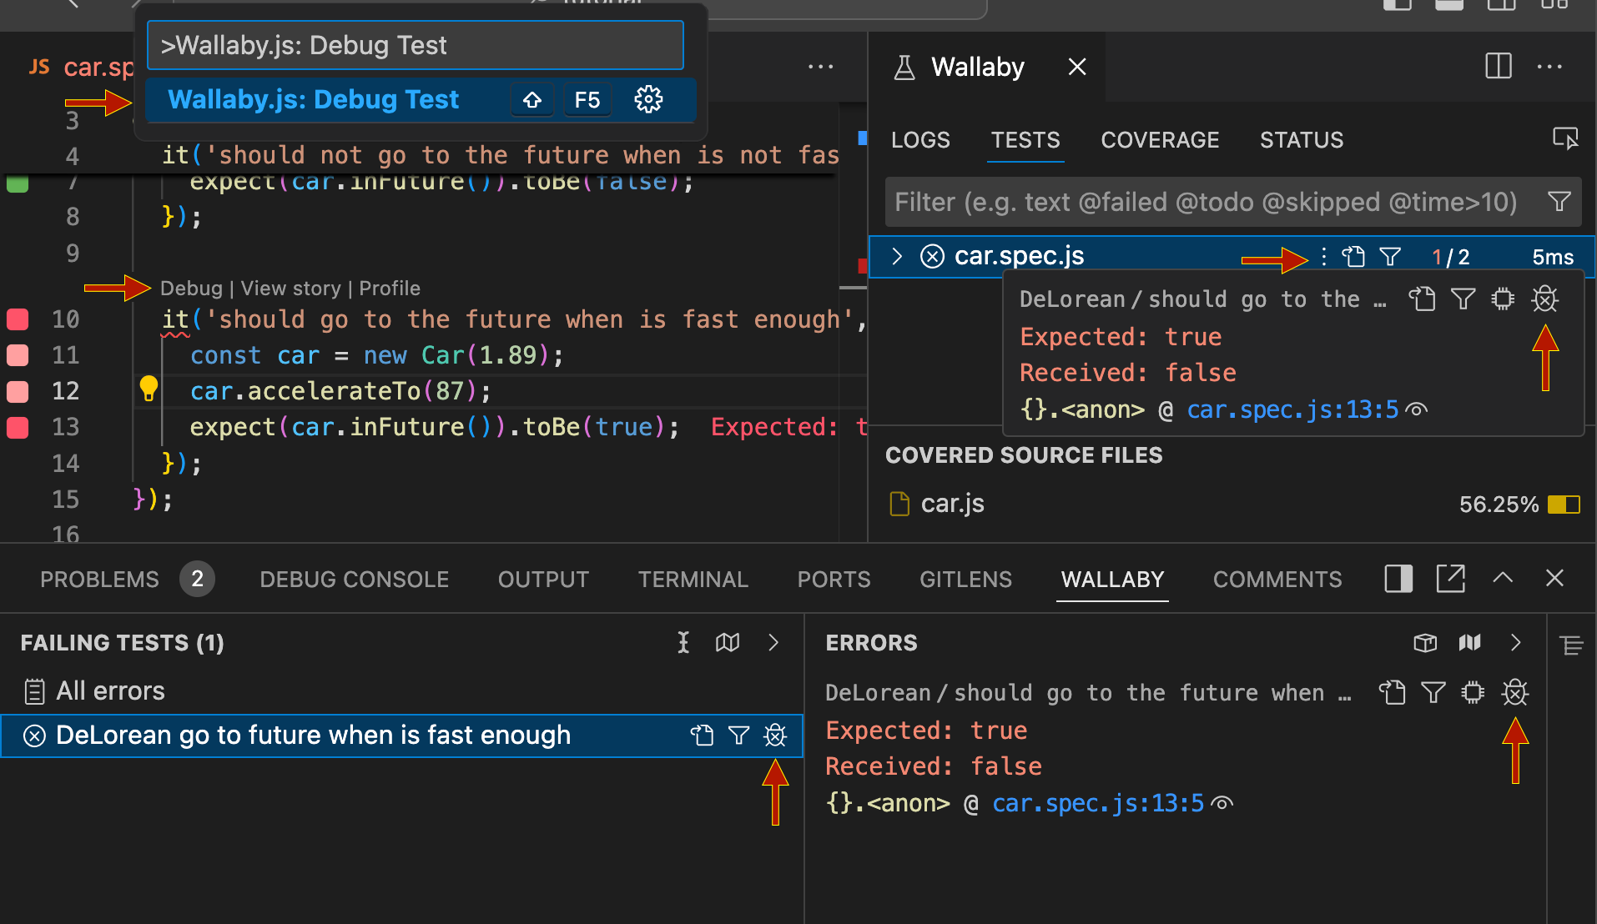Click the pink coverage indicator at line 11
This screenshot has width=1597, height=924.
[18, 355]
